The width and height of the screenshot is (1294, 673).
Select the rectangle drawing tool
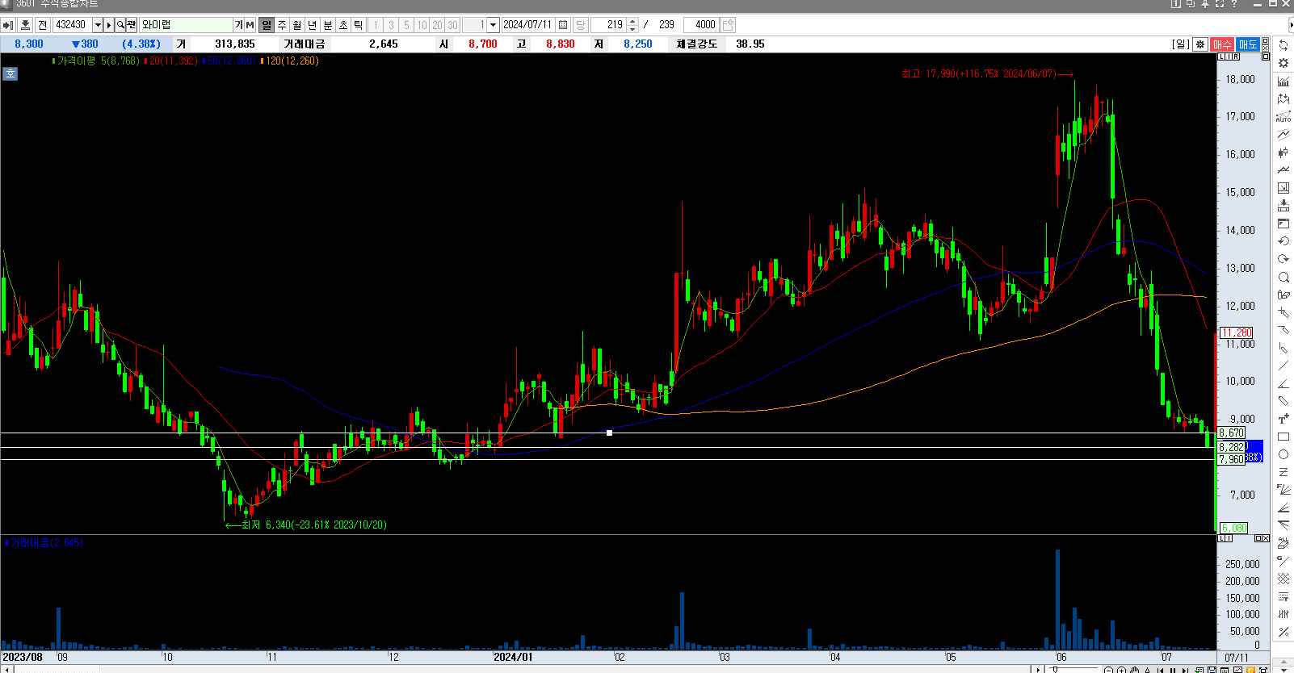(x=1283, y=437)
